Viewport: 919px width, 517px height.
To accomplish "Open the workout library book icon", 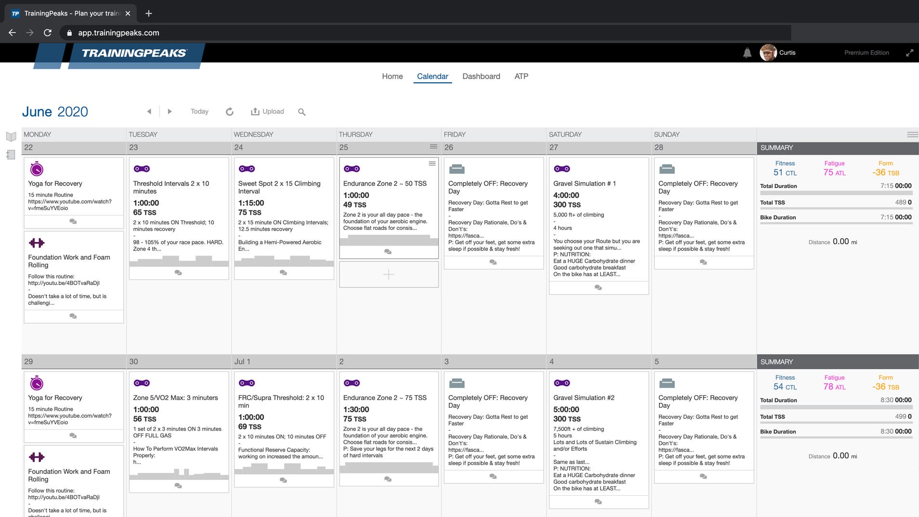I will [11, 136].
